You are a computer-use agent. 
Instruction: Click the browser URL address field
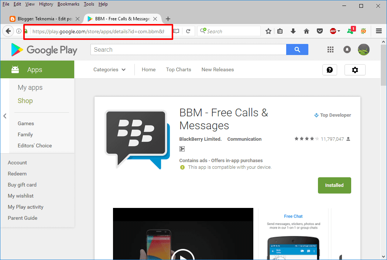tap(98, 31)
